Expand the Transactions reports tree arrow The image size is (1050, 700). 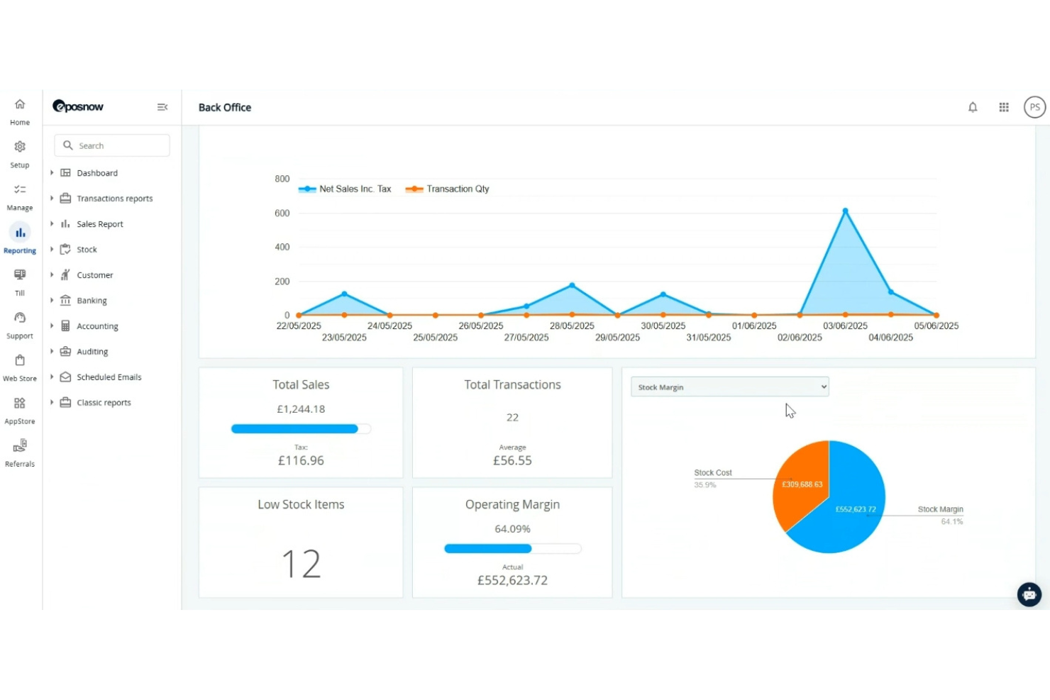coord(52,199)
